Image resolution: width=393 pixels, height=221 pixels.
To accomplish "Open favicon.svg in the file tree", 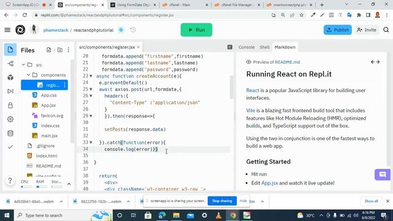I will (x=52, y=115).
